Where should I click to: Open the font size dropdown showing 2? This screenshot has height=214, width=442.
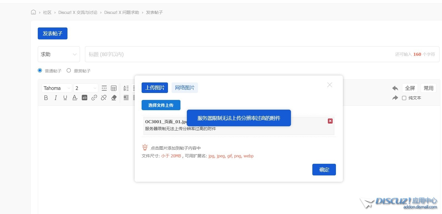click(86, 88)
